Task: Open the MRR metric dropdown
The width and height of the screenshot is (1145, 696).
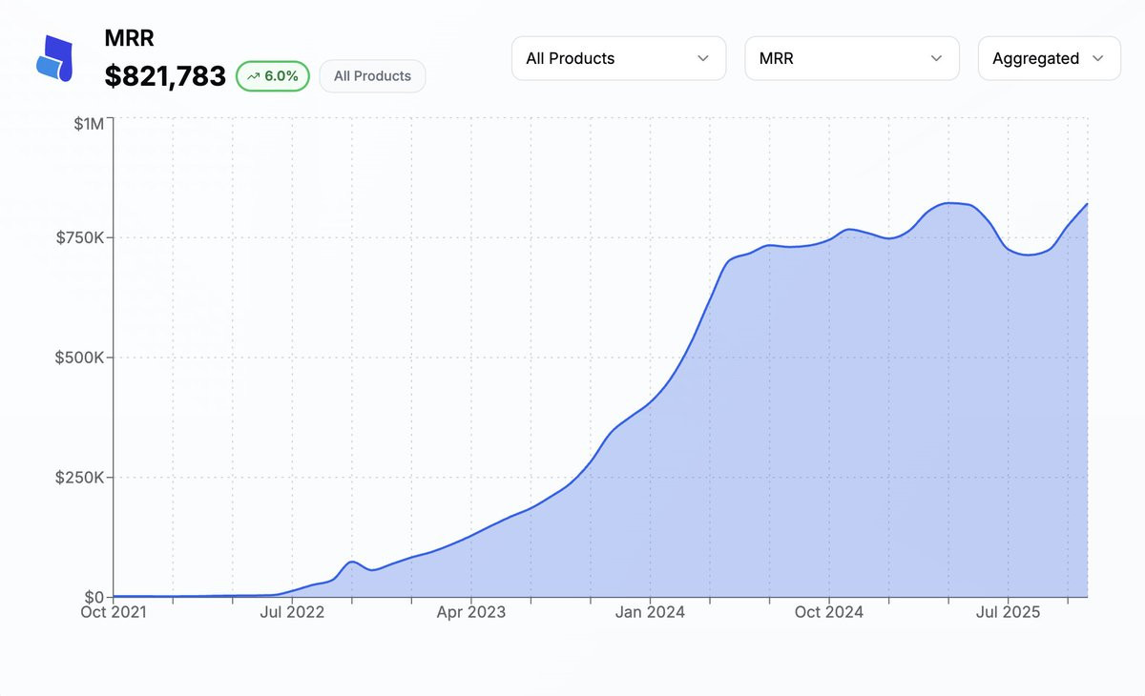Action: [852, 58]
